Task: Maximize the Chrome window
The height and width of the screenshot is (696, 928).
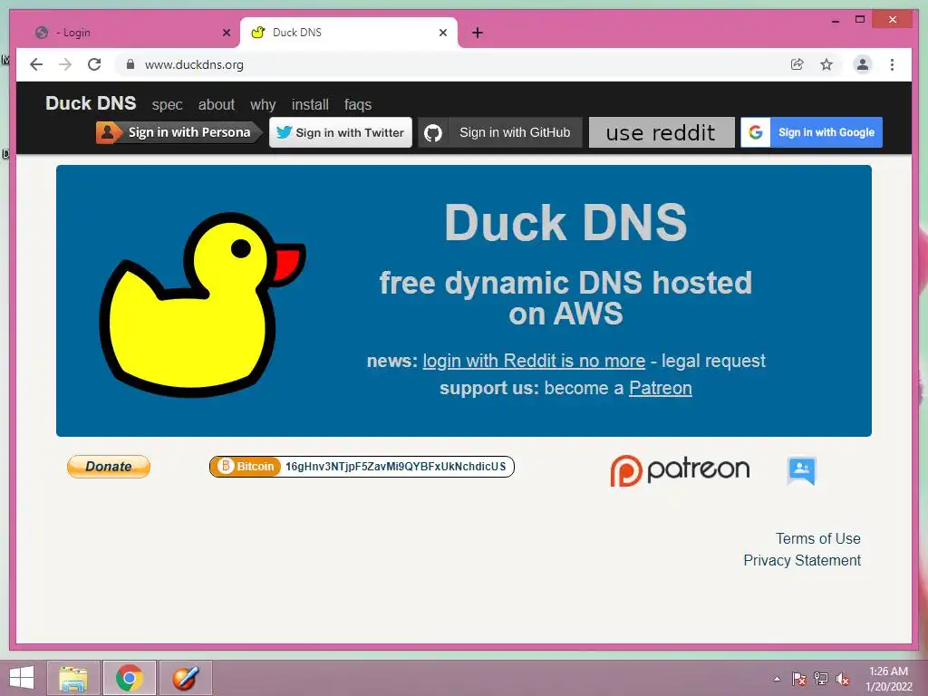Action: click(860, 20)
